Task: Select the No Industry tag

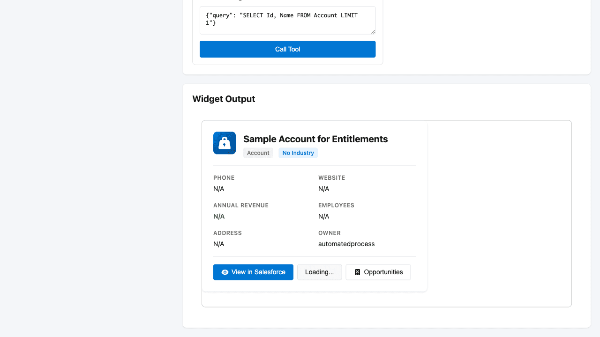Action: click(298, 153)
